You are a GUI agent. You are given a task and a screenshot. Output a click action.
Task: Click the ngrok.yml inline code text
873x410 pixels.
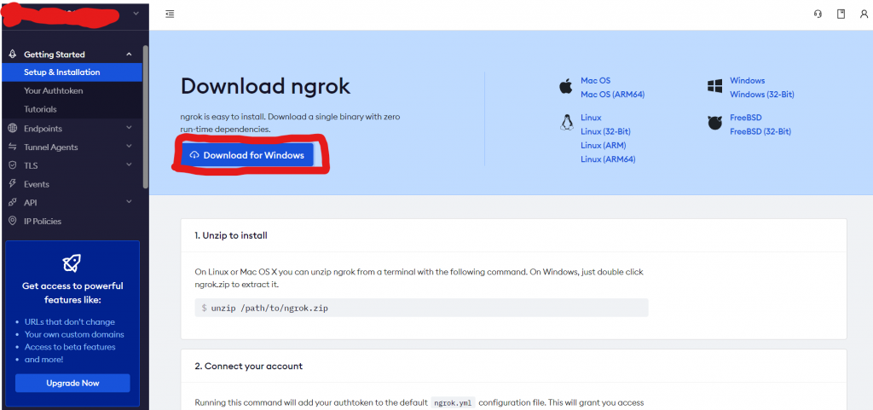tap(454, 403)
